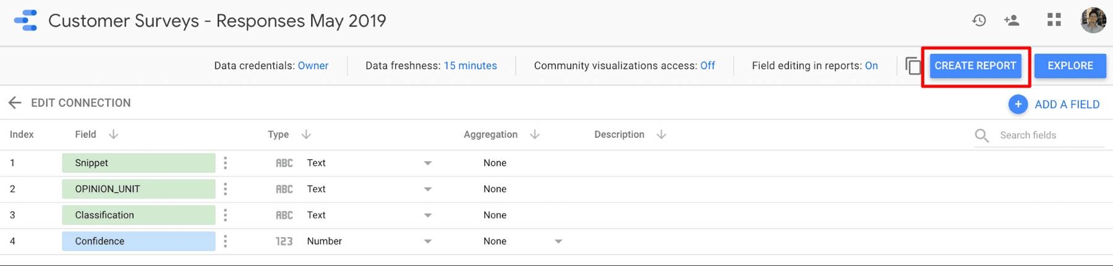The height and width of the screenshot is (266, 1113).
Task: Click the Explore button
Action: coord(1070,65)
